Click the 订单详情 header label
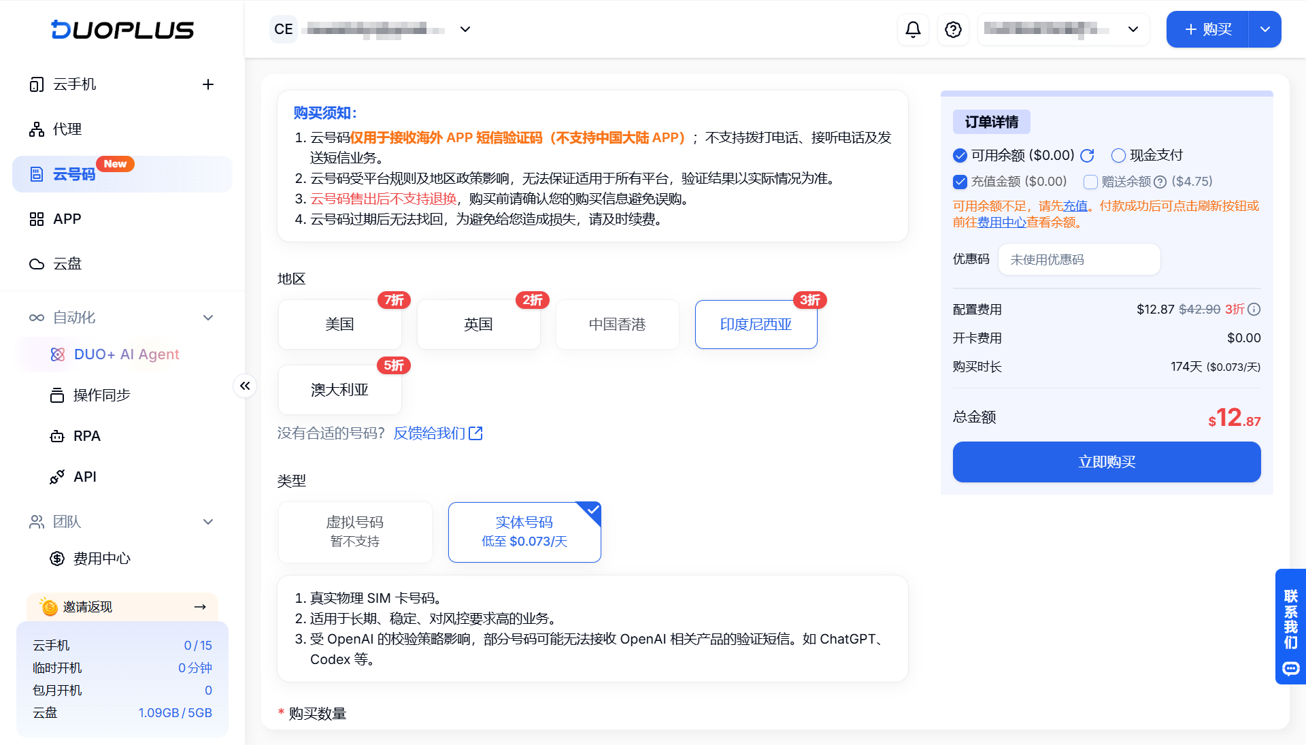The image size is (1306, 745). pos(992,122)
